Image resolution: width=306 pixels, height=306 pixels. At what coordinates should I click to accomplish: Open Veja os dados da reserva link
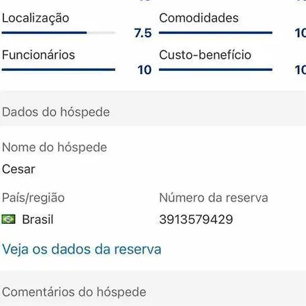click(x=82, y=250)
